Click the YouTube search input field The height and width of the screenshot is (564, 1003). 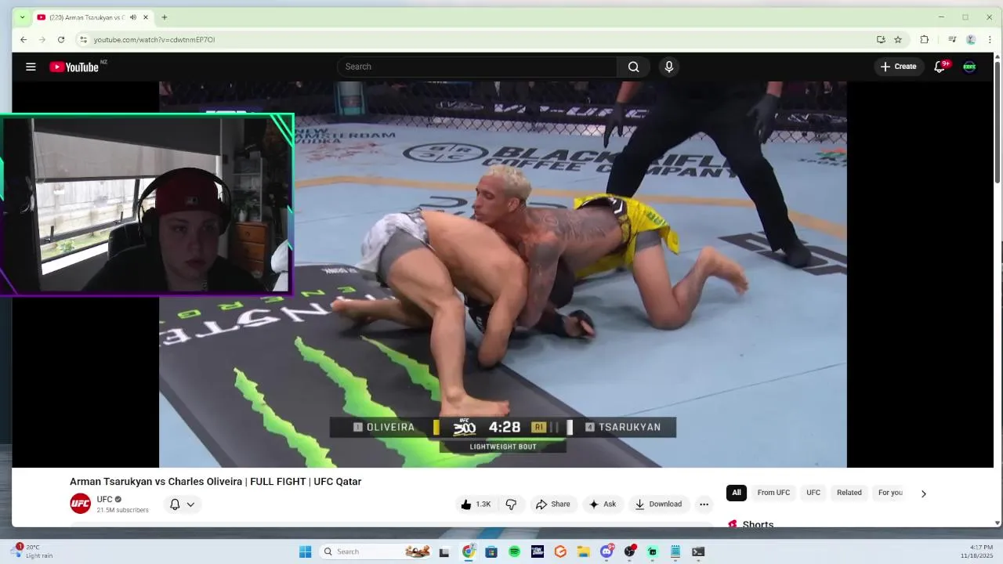[x=476, y=67]
